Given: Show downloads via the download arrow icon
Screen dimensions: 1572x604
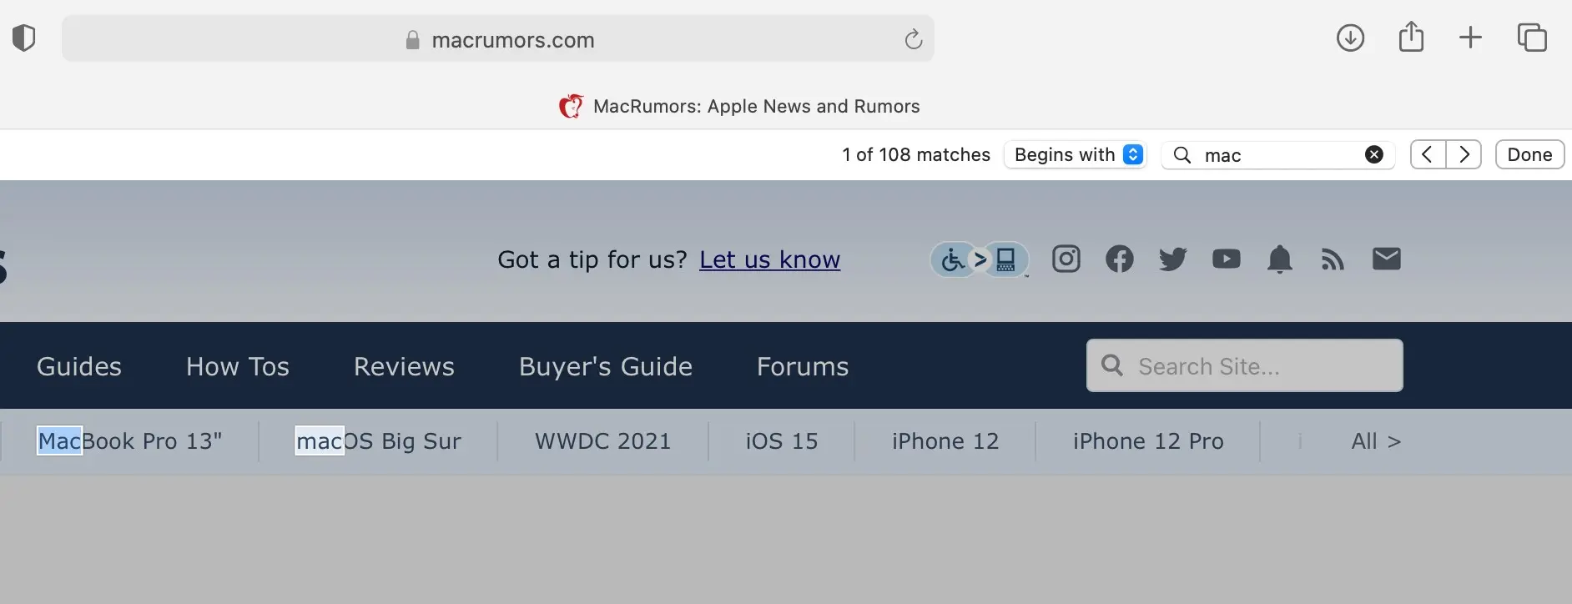Looking at the screenshot, I should (1350, 38).
